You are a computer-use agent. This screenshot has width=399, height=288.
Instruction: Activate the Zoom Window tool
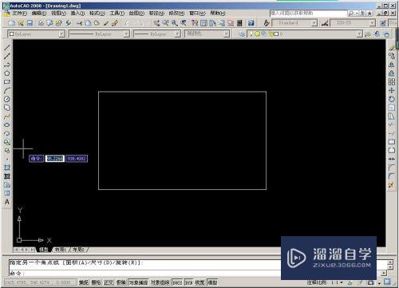coord(175,23)
